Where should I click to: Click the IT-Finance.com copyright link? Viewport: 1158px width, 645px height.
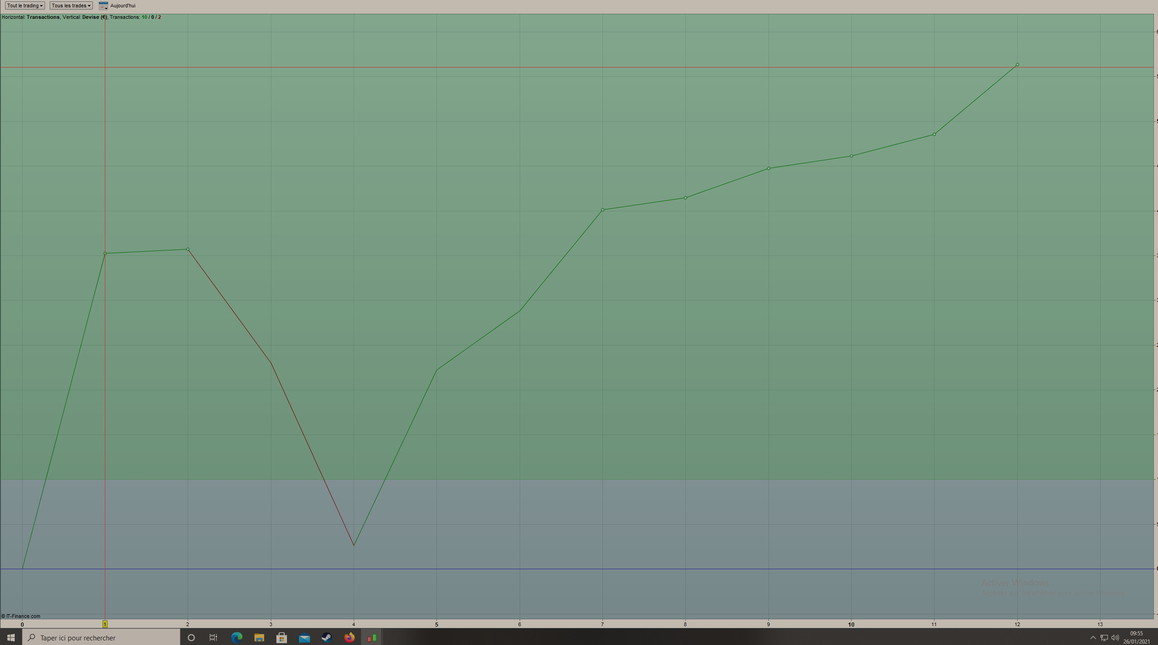[x=21, y=616]
